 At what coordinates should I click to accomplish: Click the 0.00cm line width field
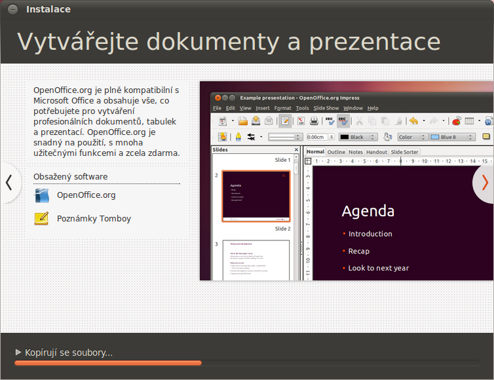click(318, 137)
